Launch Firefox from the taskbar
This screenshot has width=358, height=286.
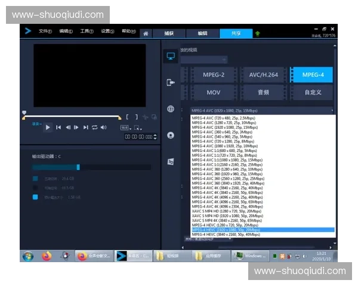[47, 256]
